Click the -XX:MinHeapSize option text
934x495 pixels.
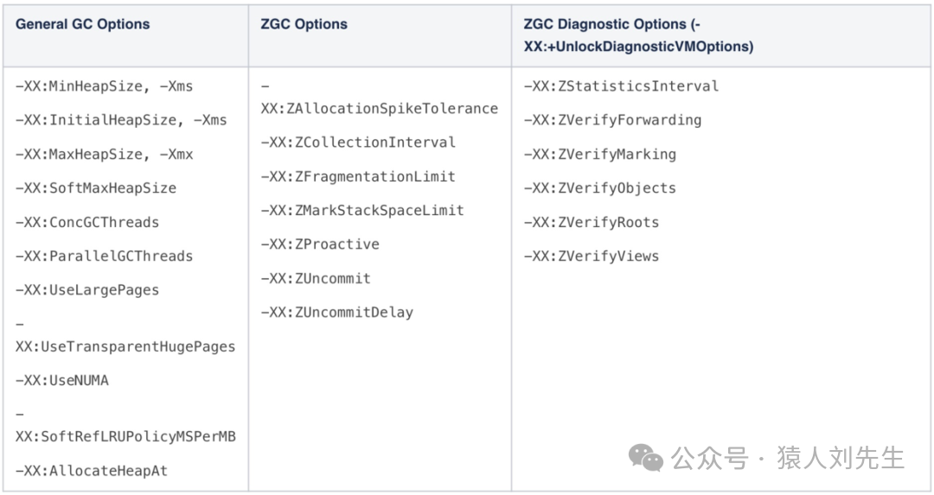pyautogui.click(x=104, y=86)
